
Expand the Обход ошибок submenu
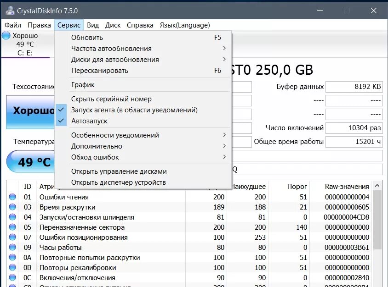click(x=143, y=157)
